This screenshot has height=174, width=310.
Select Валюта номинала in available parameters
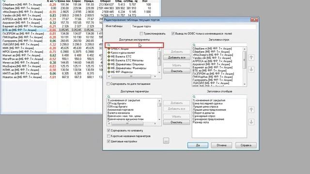point(119,113)
